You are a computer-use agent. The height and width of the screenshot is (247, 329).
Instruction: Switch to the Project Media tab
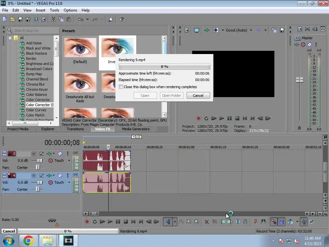tap(18, 129)
